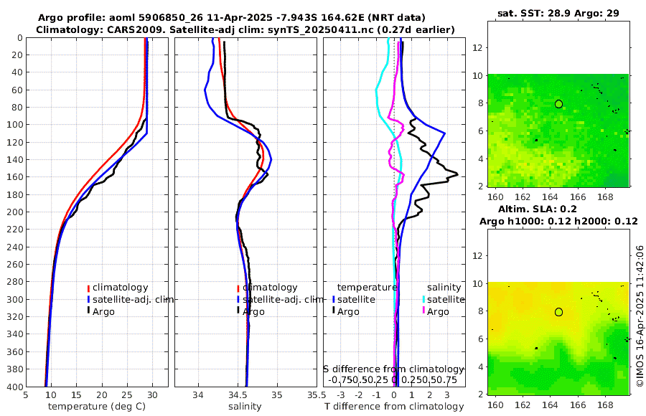This screenshot has height=416, width=646.
Task: Click the blue temperature satellite legend marker
Action: tap(333, 300)
